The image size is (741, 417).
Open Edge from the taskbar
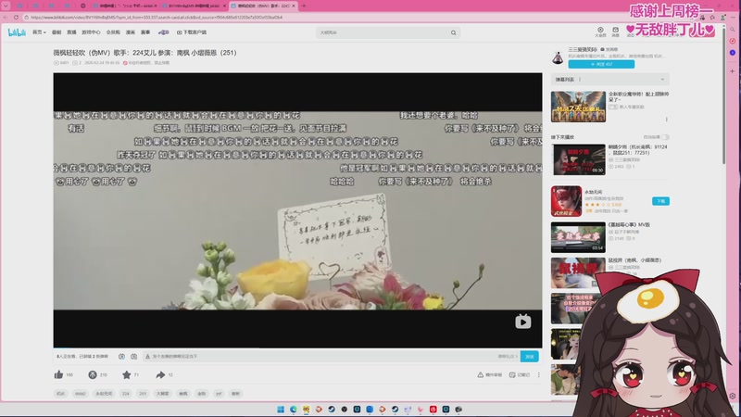294,410
